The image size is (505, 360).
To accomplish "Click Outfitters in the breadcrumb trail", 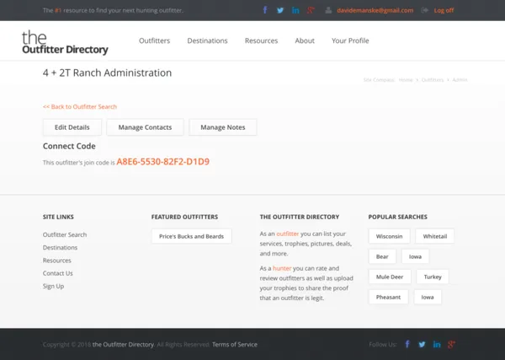I will 433,80.
